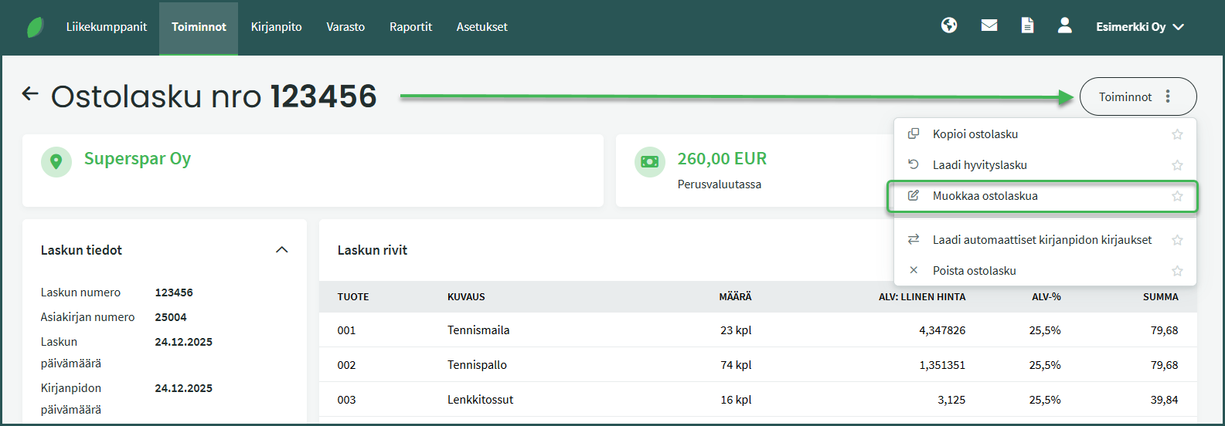Image resolution: width=1225 pixels, height=426 pixels.
Task: Click the green leaf logo icon
Action: coord(36,27)
